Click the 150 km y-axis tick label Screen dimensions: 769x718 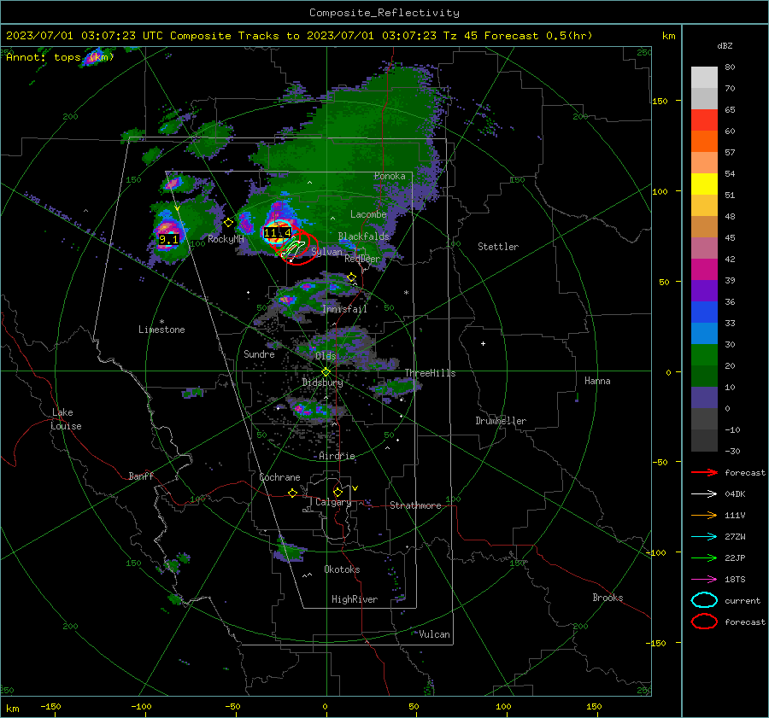(x=660, y=101)
